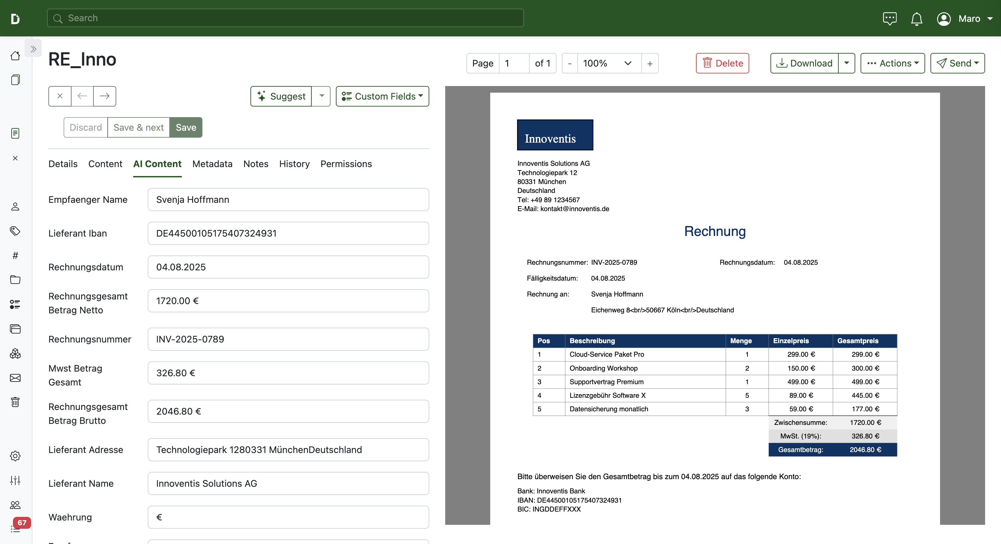
Task: Go to next document arrow
Action: pos(105,96)
